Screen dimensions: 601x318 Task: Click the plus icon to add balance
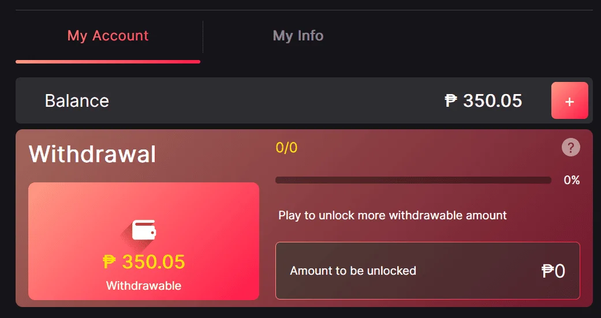click(570, 100)
